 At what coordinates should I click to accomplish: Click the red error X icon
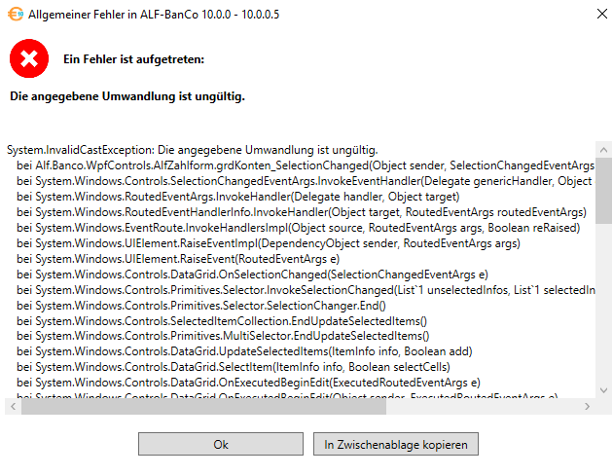(29, 58)
